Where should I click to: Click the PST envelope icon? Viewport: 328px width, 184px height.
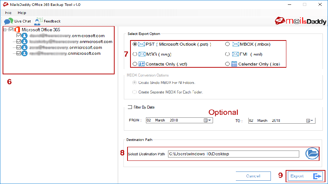[142, 44]
